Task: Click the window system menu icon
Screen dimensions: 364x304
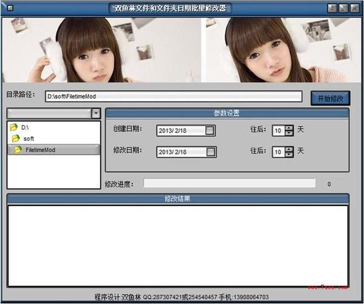Action: tap(10, 8)
